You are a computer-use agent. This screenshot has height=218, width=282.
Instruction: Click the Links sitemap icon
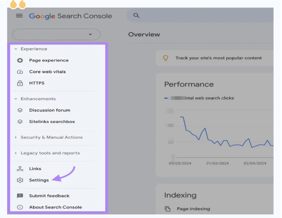pos(20,169)
